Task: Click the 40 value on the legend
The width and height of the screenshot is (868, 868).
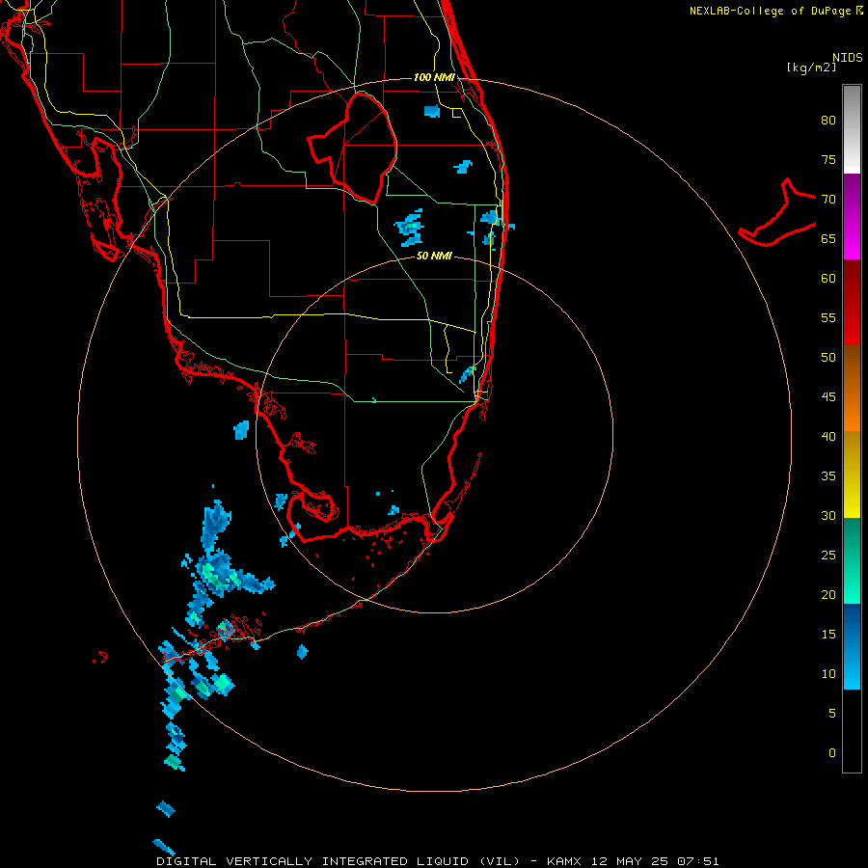Action: tap(828, 436)
